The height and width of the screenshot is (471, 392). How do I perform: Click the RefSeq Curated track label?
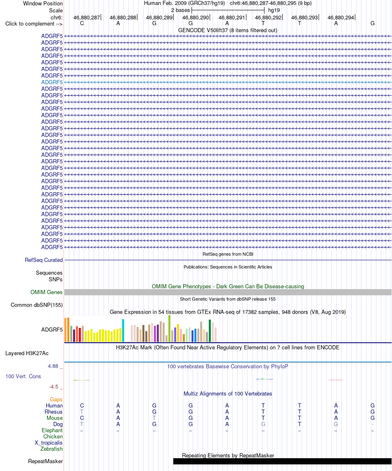point(44,260)
